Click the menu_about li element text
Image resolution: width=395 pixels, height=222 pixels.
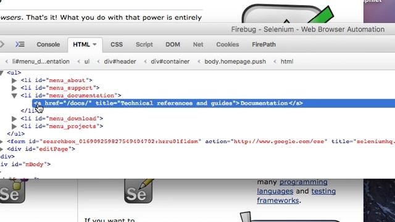57,80
